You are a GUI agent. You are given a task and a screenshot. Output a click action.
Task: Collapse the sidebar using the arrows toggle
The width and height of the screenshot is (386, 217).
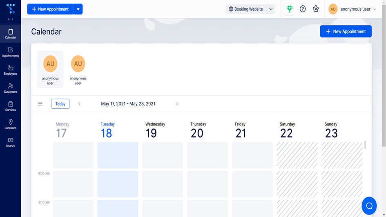tap(10, 19)
